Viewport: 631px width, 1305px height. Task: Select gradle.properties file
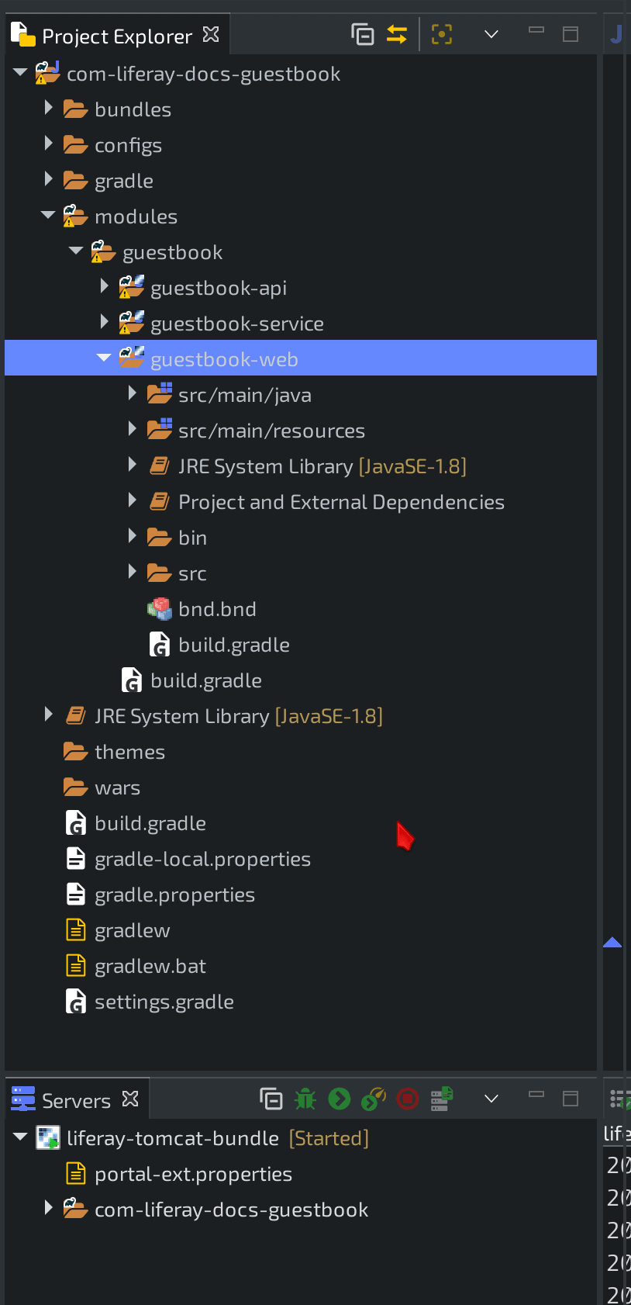point(174,895)
